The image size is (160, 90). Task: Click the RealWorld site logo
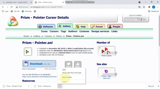13,21
